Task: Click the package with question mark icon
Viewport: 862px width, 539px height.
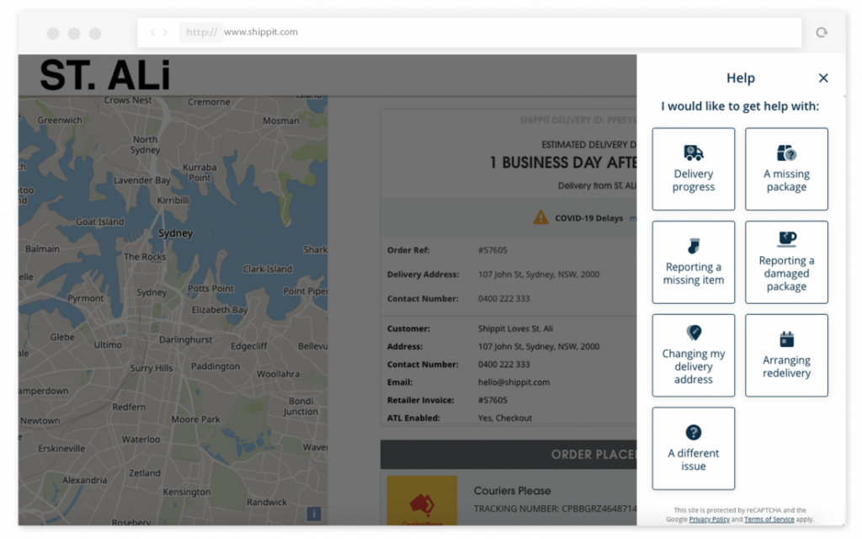Action: [x=786, y=153]
